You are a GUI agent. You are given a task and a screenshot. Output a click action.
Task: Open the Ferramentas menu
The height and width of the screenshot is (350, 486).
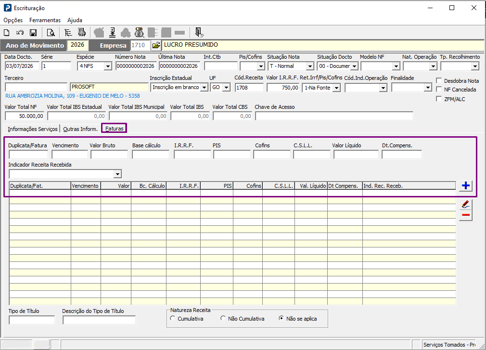pyautogui.click(x=45, y=20)
